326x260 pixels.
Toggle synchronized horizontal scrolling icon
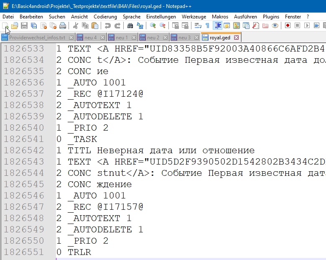(185, 26)
